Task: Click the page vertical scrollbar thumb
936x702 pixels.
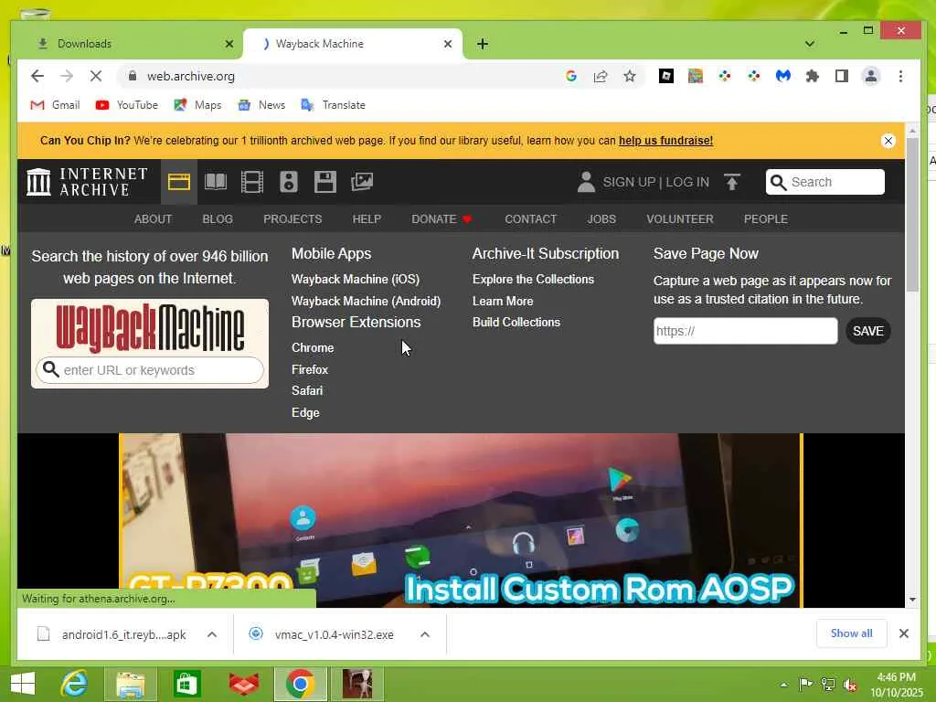Action: 912,215
